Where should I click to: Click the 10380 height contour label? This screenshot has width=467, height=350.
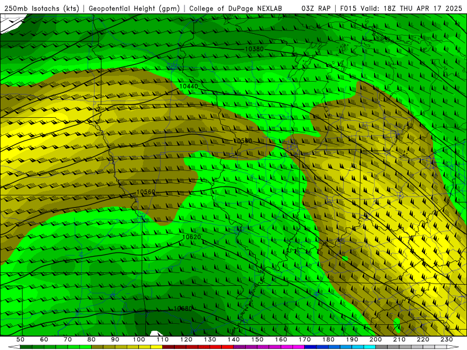254,49
